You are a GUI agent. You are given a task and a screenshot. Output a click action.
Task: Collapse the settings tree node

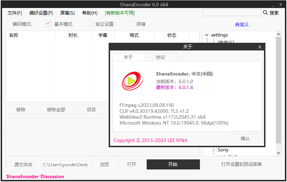point(207,35)
